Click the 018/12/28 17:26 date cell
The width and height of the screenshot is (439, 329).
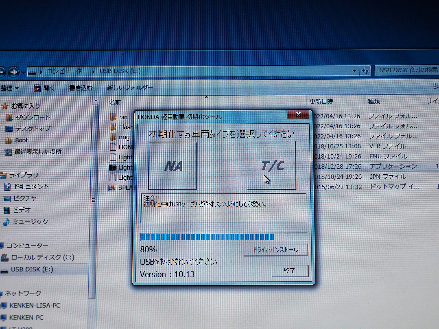338,167
